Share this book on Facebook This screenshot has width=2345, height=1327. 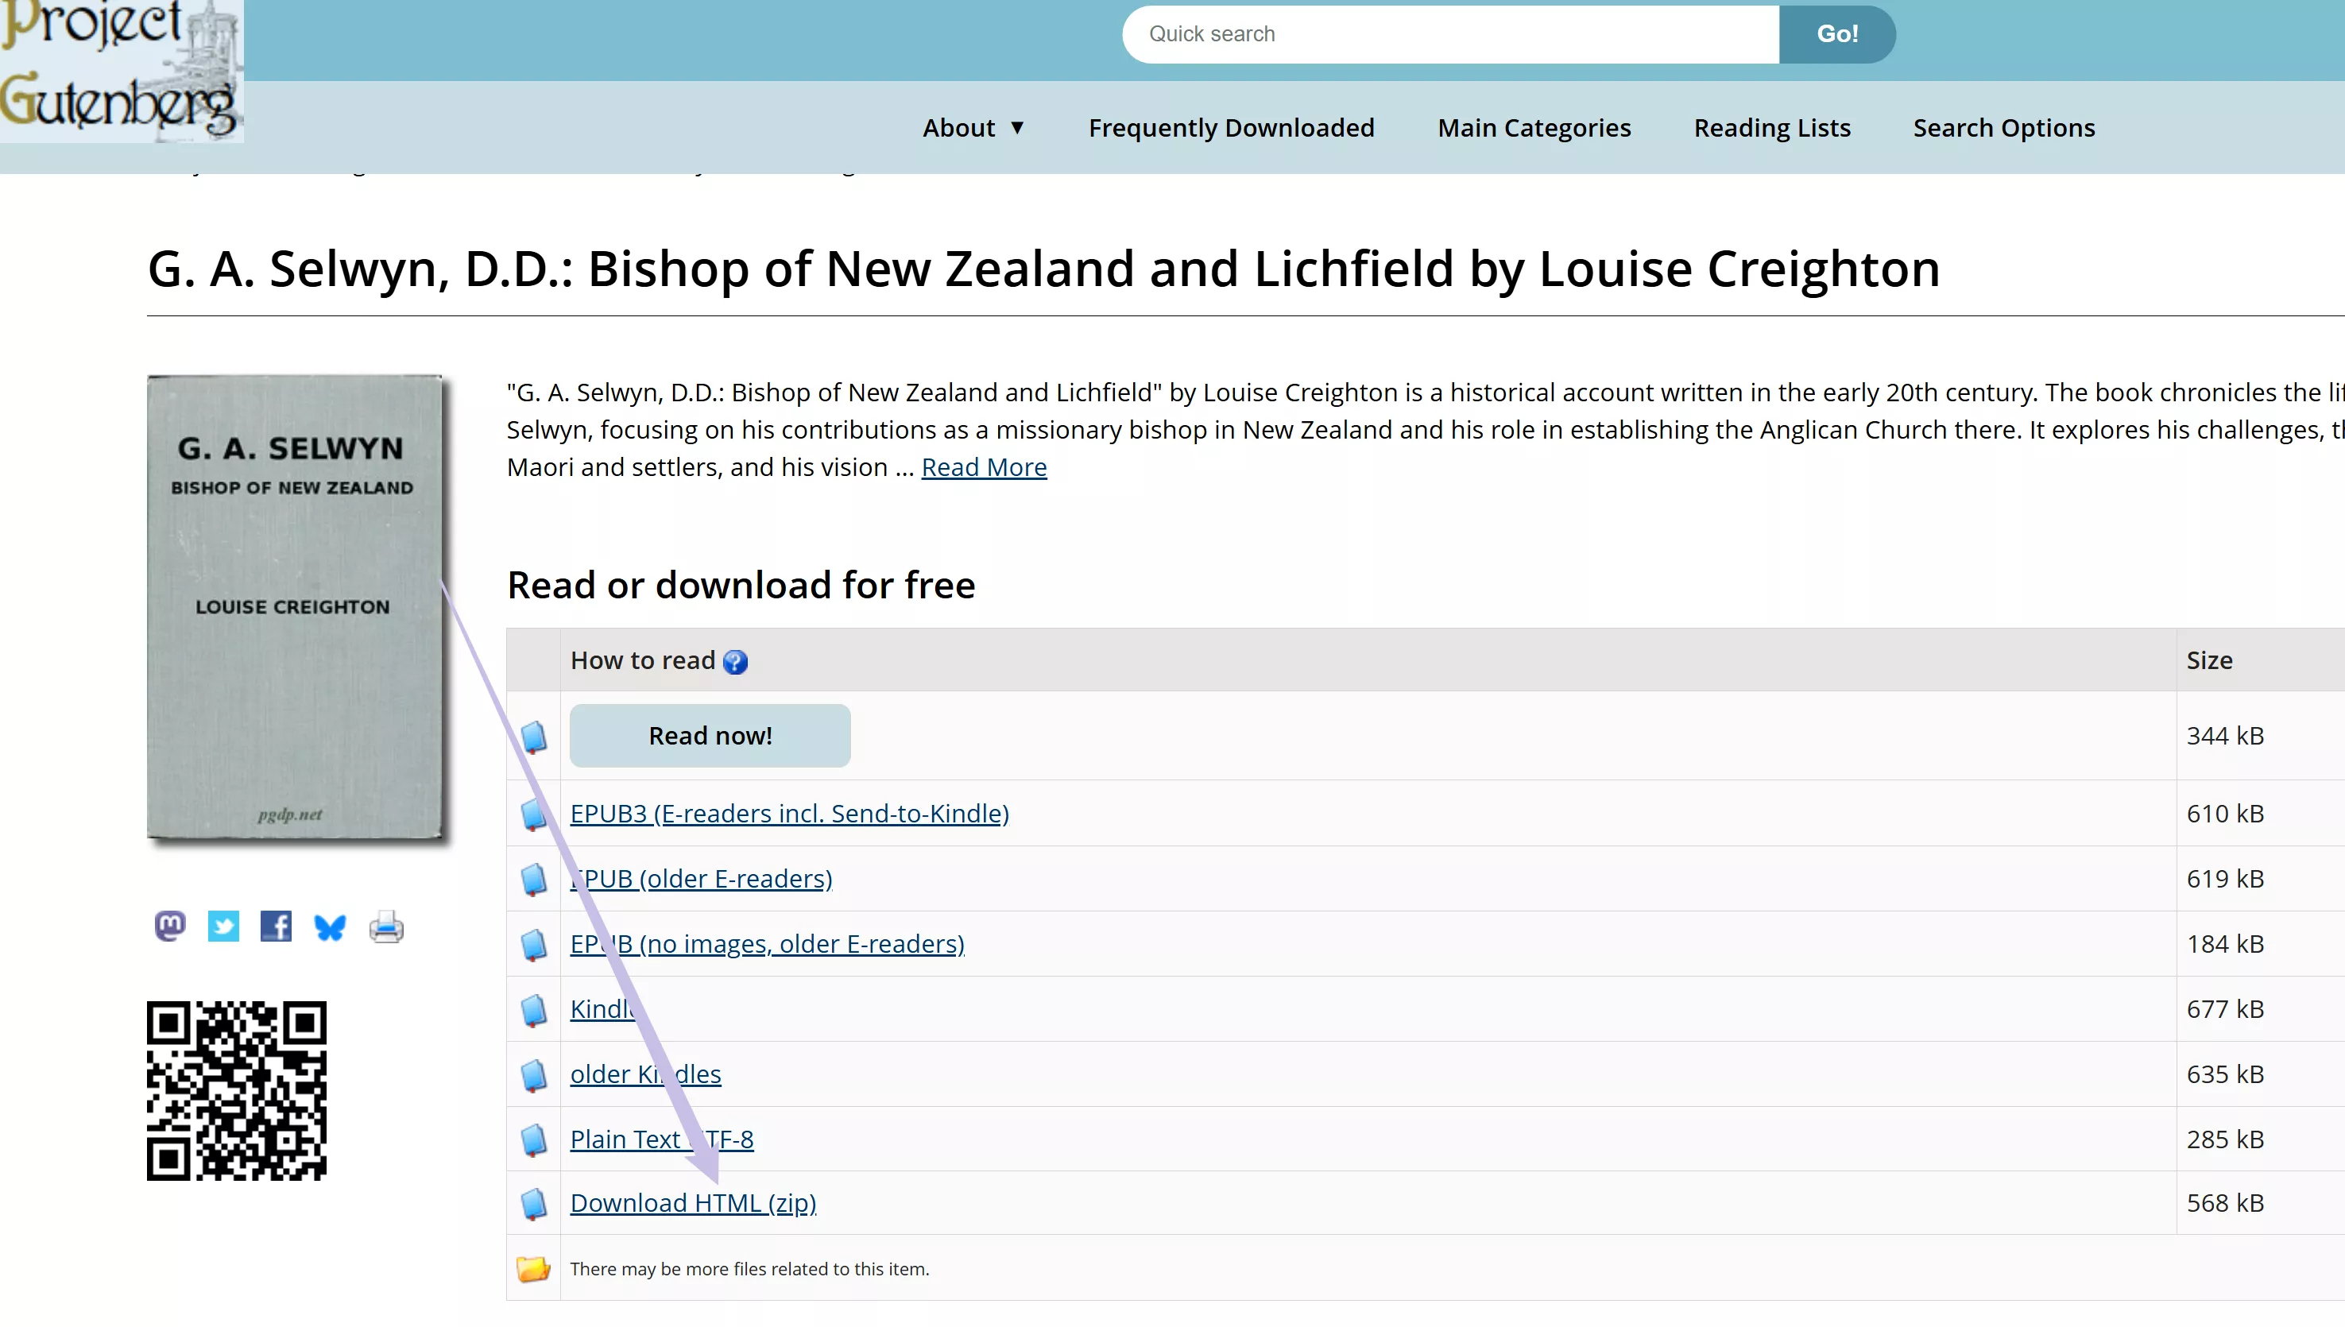coord(277,926)
